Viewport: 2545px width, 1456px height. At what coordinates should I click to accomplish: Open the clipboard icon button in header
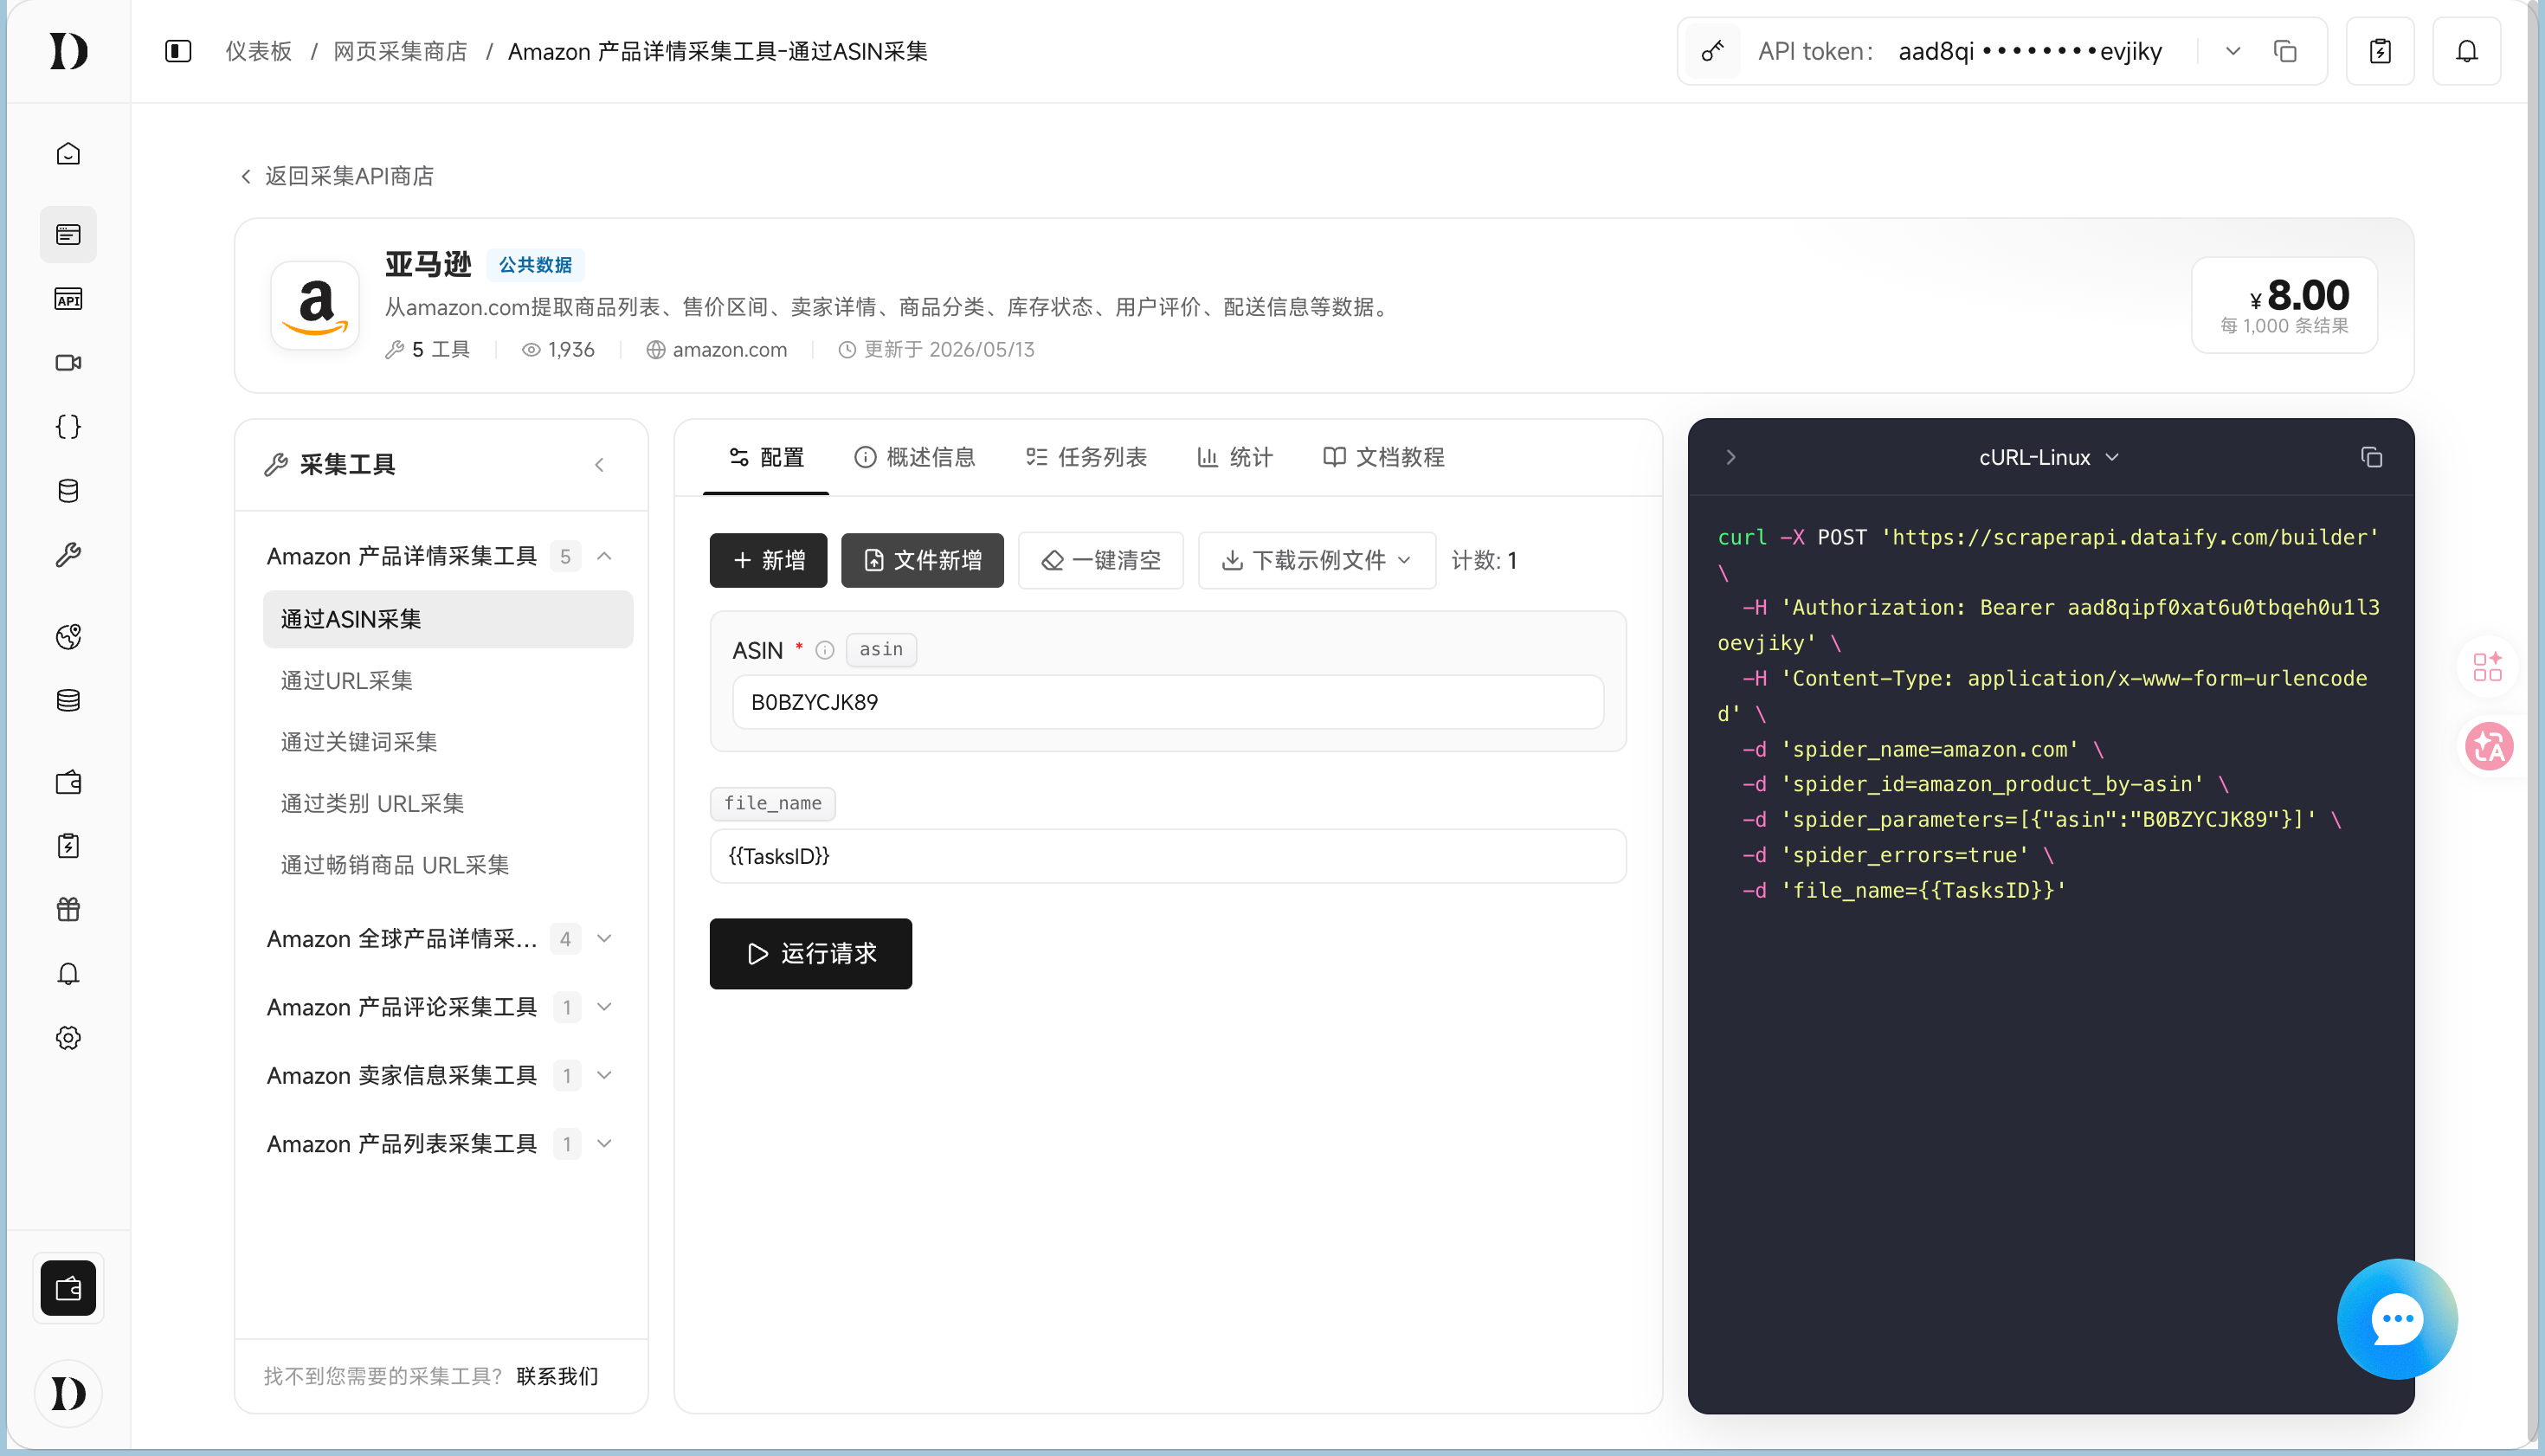2380,51
